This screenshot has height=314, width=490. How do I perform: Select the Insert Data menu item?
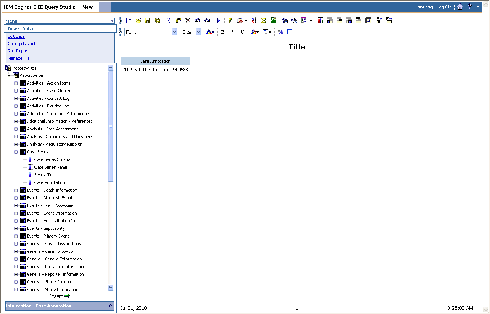pyautogui.click(x=60, y=29)
